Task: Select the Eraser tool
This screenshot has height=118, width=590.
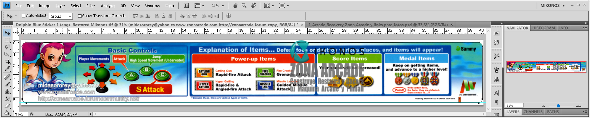Action: pos(7,106)
